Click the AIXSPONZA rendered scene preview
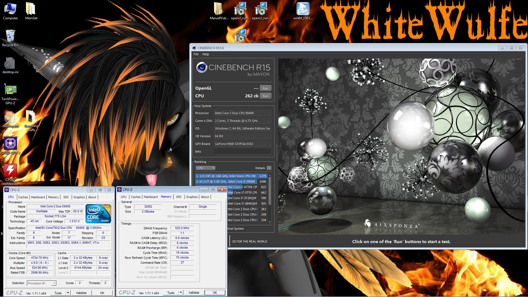Image resolution: width=528 pixels, height=297 pixels. coord(401,146)
